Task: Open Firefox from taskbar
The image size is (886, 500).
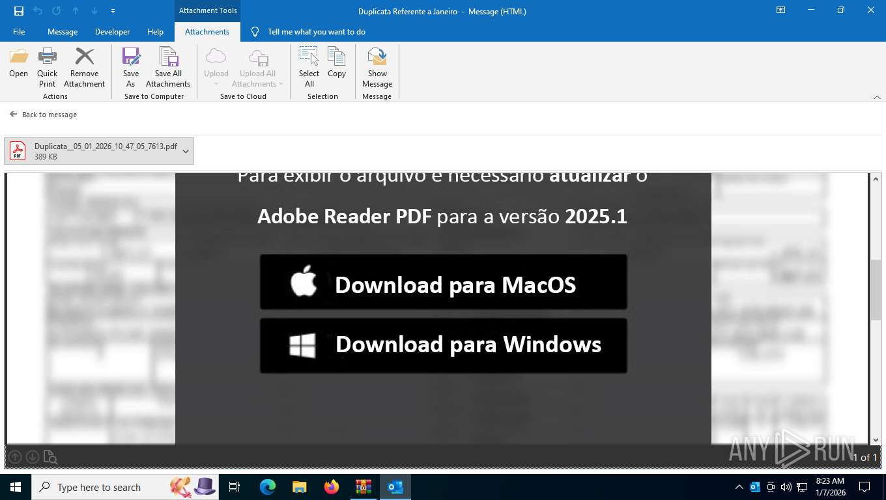Action: point(332,487)
